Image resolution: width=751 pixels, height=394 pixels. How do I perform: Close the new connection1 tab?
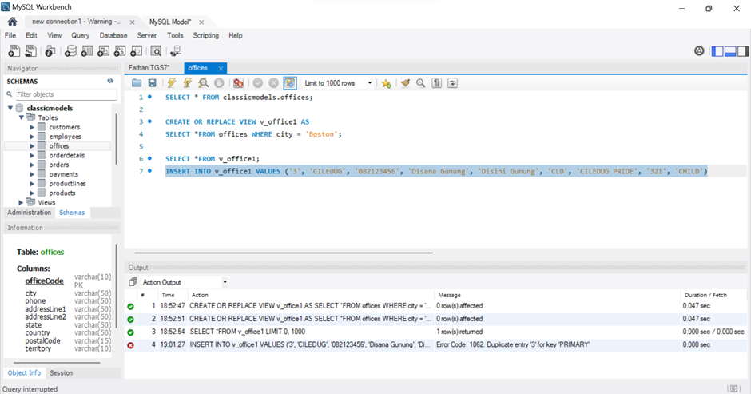(132, 22)
